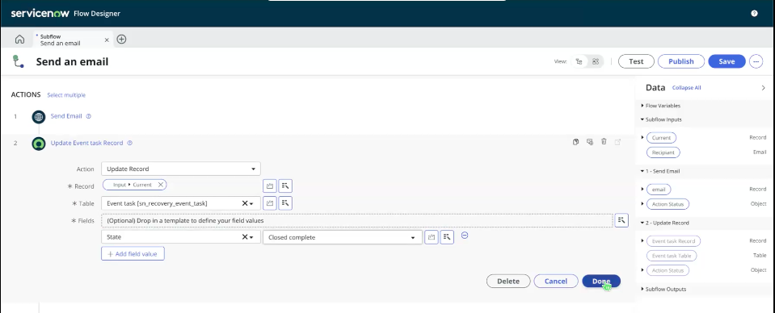Remove the State field value row

point(465,236)
